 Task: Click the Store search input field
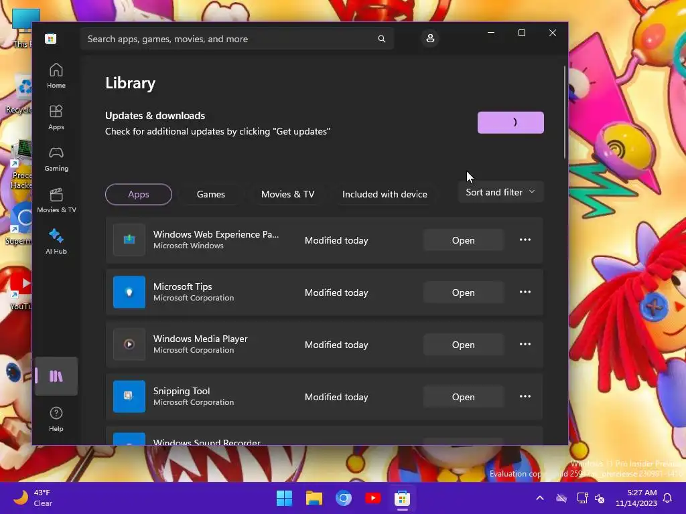pyautogui.click(x=236, y=39)
